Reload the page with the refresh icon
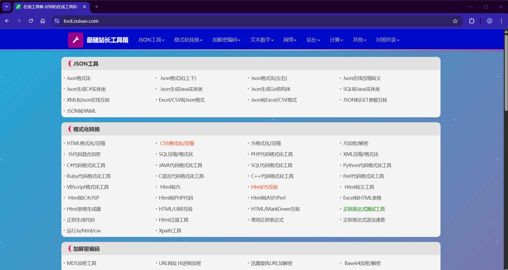508x270 pixels. [31, 21]
